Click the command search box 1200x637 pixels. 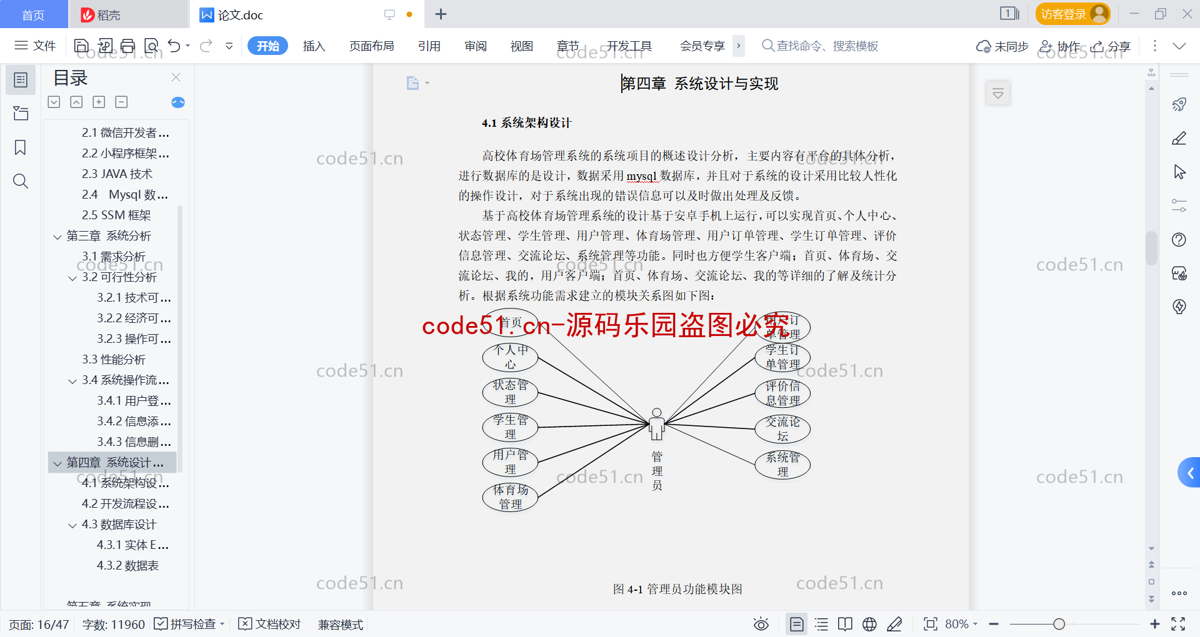coord(820,46)
